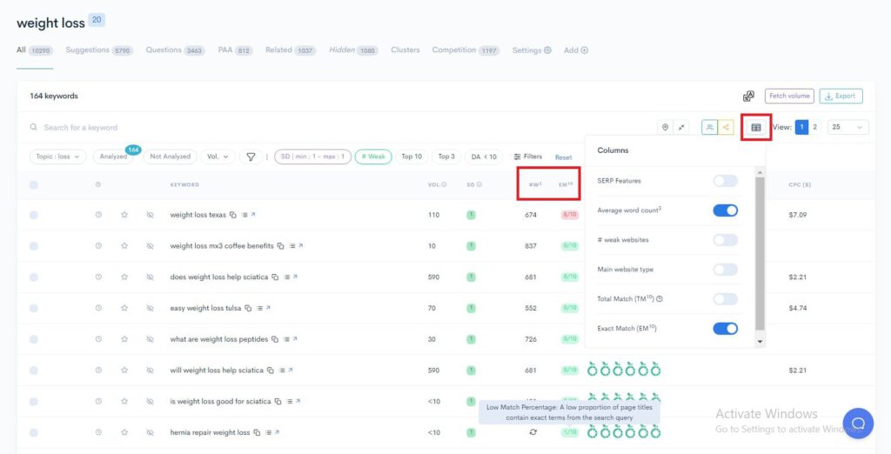Viewport: 891px width, 454px height.
Task: Apply the DA < 10 filter
Action: click(x=484, y=157)
